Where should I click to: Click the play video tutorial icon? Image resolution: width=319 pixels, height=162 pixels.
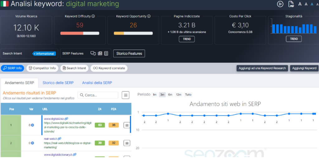(280, 4)
